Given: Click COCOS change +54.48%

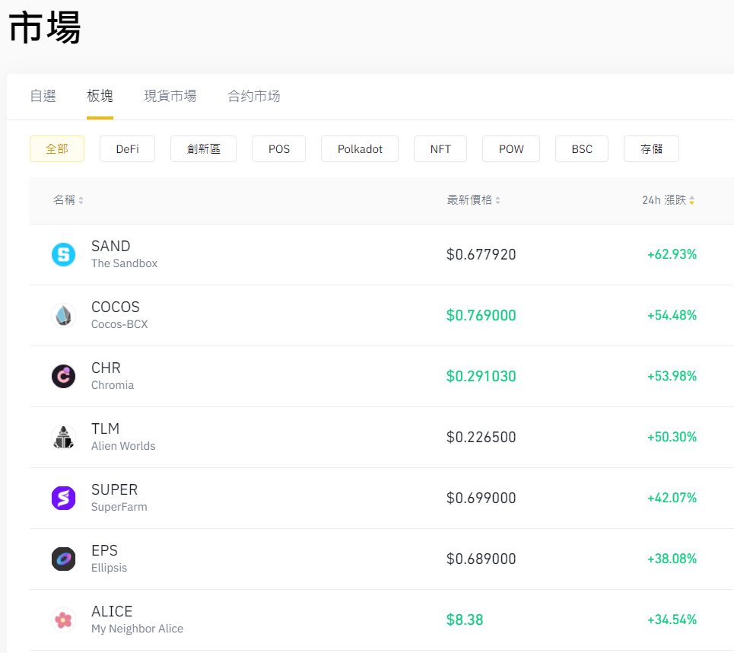Looking at the screenshot, I should (672, 315).
